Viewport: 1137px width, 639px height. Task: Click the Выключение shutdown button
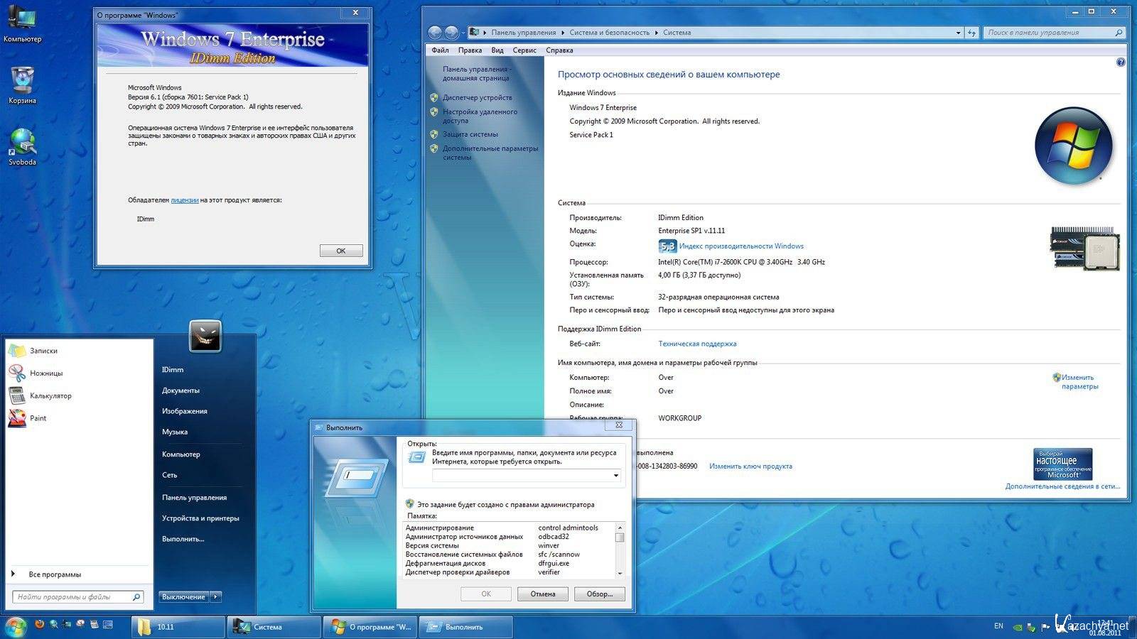183,597
